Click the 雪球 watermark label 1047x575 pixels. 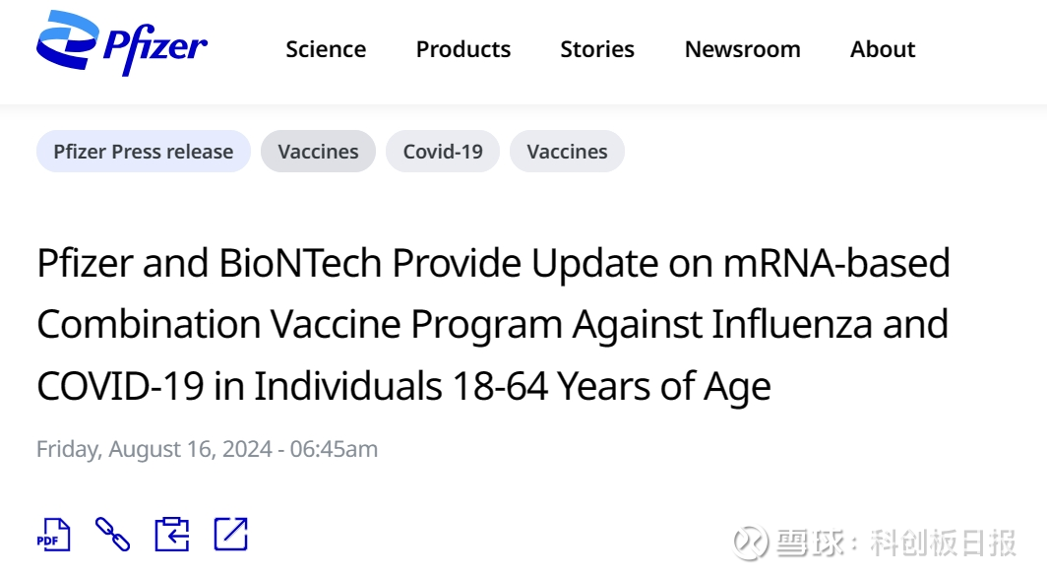[x=805, y=542]
